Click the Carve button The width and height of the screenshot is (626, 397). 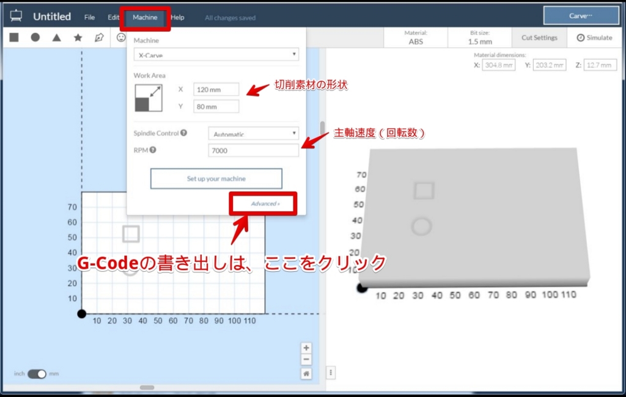[x=581, y=16]
